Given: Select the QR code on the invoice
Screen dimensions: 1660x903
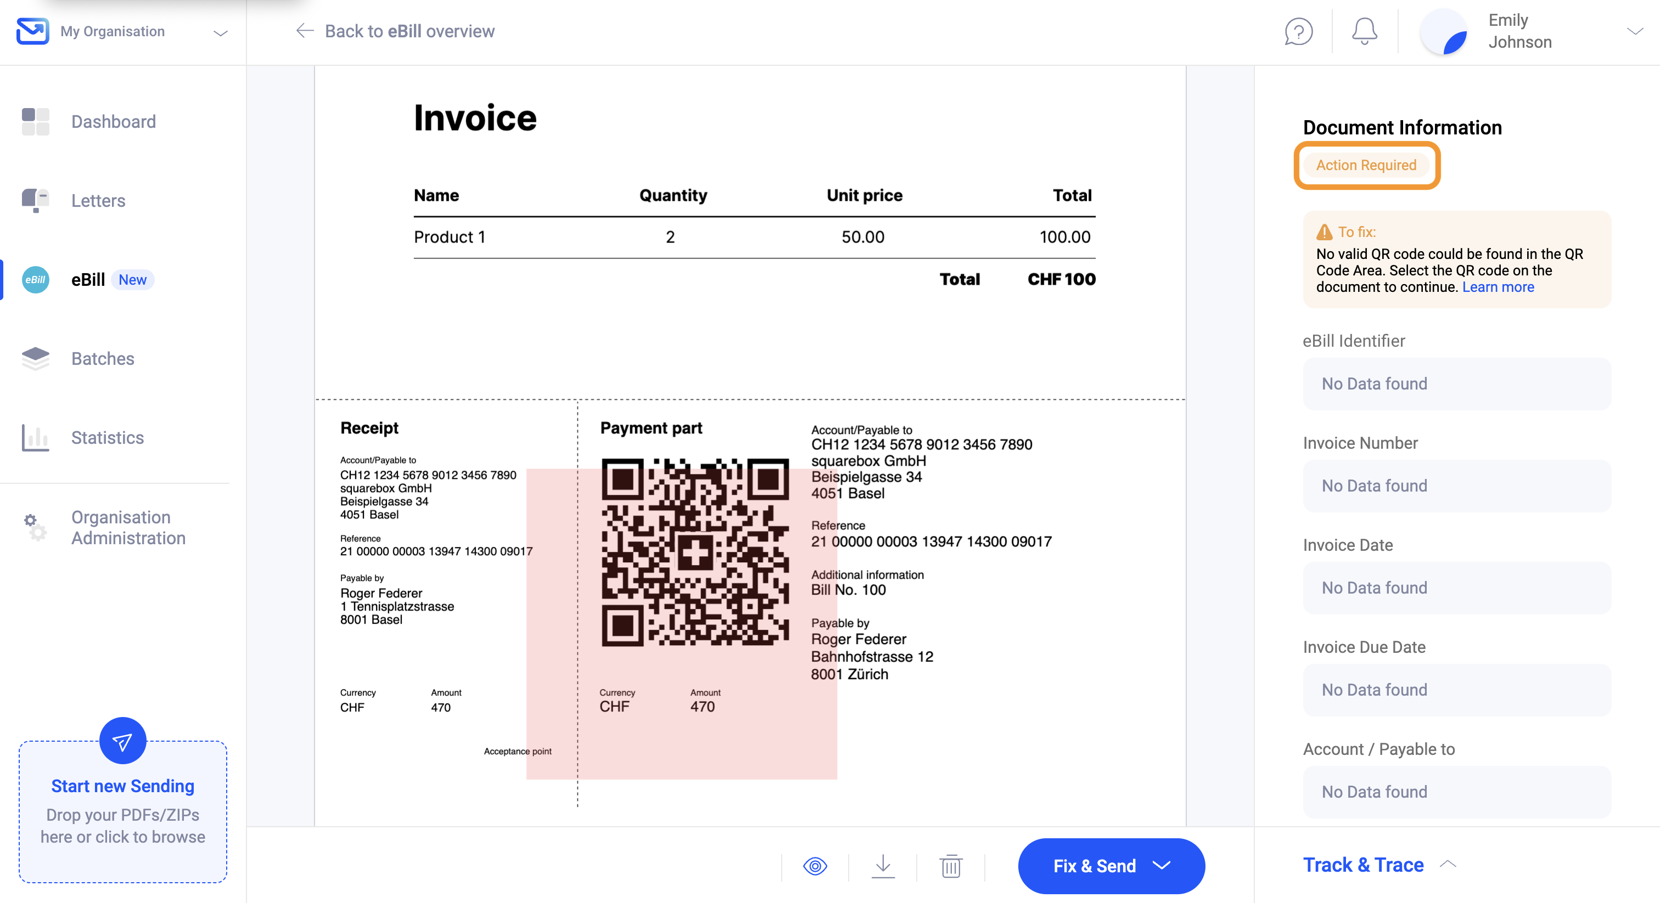Looking at the screenshot, I should point(694,552).
